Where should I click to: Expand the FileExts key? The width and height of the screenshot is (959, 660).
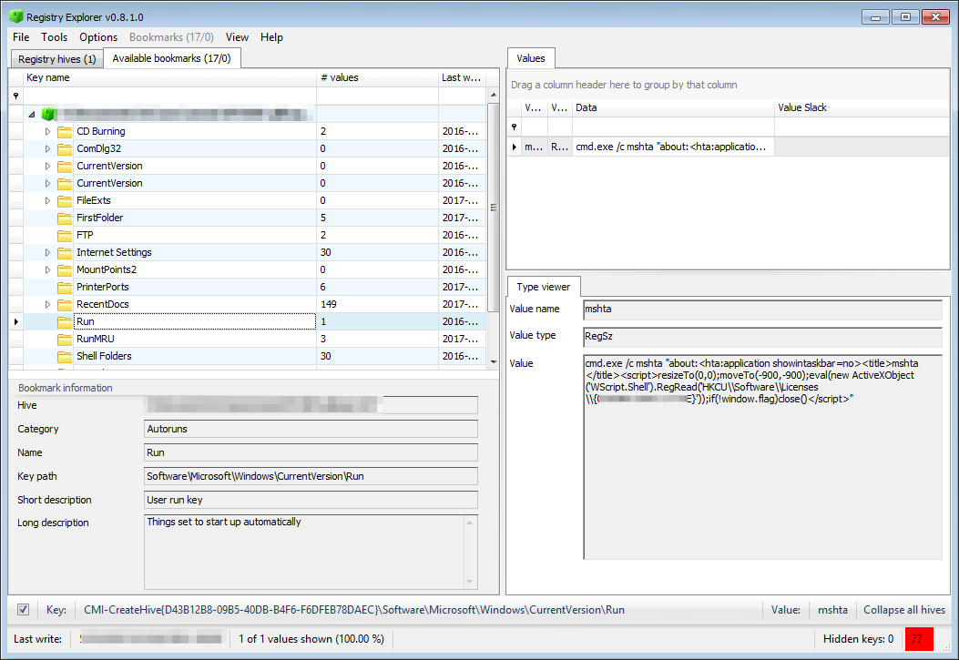(x=47, y=200)
